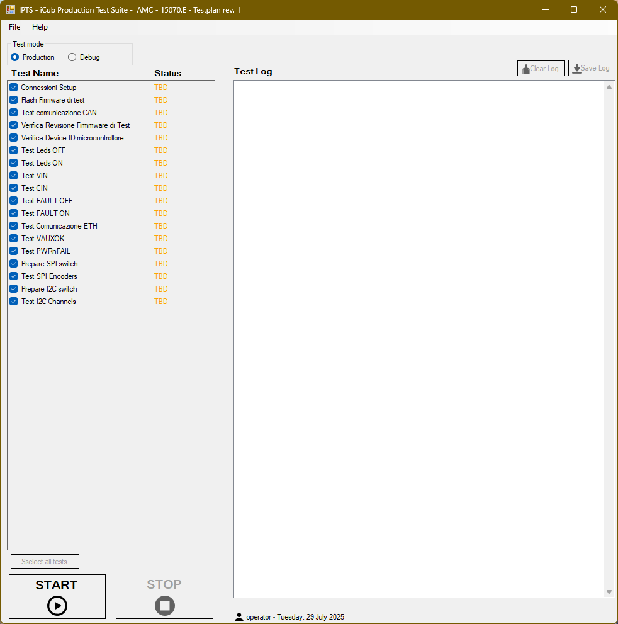This screenshot has width=618, height=624.
Task: Open the Help menu
Action: pyautogui.click(x=40, y=27)
